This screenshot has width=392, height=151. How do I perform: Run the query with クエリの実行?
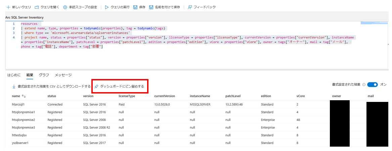(x=117, y=7)
